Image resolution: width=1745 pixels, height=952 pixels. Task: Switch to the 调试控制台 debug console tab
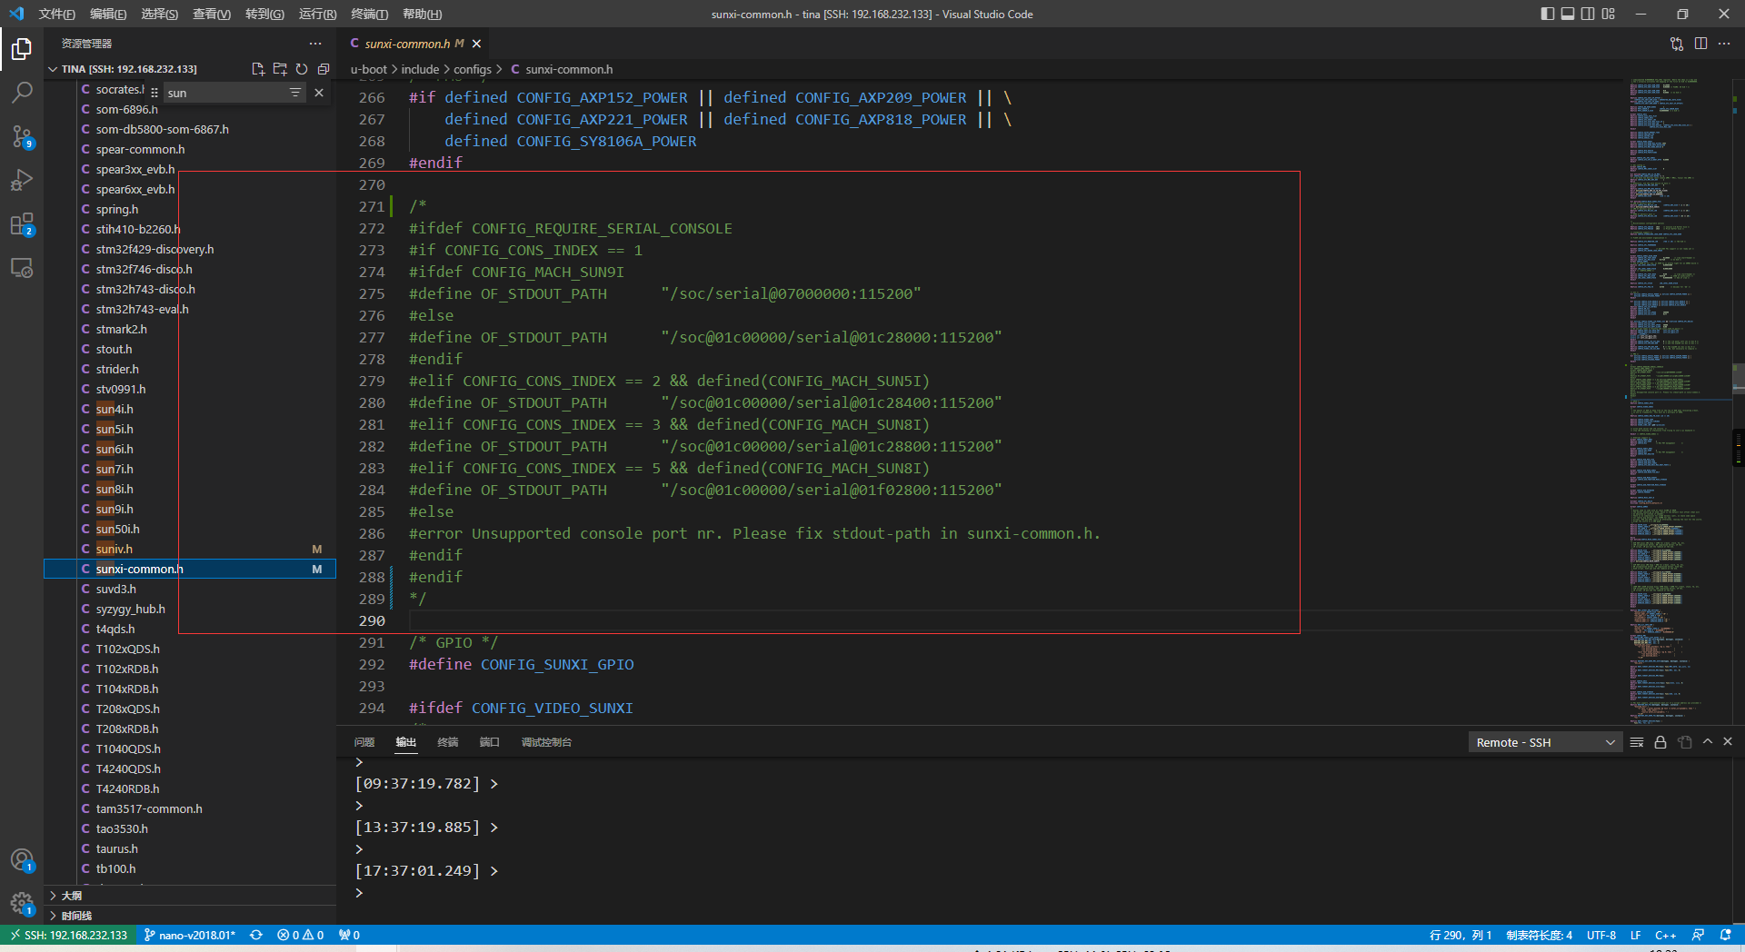[x=546, y=742]
